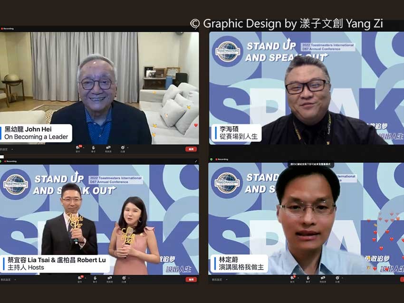The width and height of the screenshot is (404, 303).
Task: Open chat in the Hosts Zoom window
Action: (80, 279)
